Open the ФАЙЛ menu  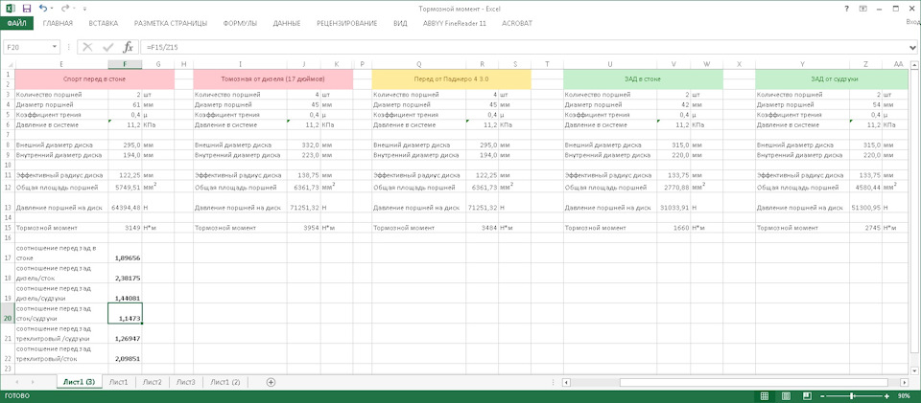(x=16, y=22)
